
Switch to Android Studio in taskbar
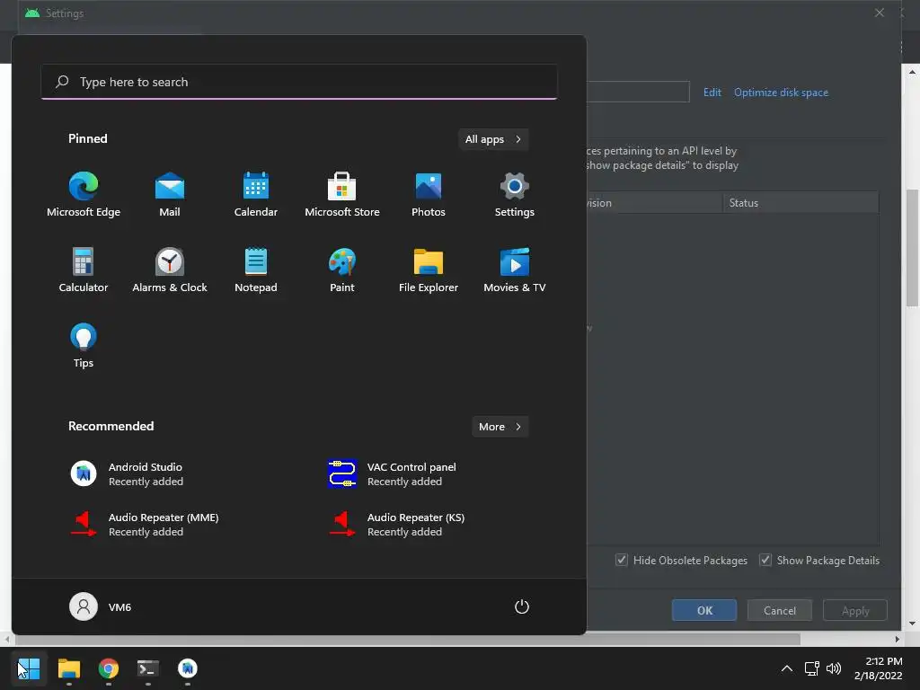(188, 668)
